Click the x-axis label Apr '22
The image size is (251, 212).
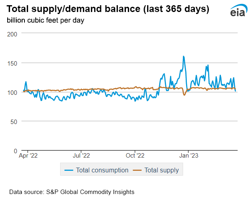point(28,156)
